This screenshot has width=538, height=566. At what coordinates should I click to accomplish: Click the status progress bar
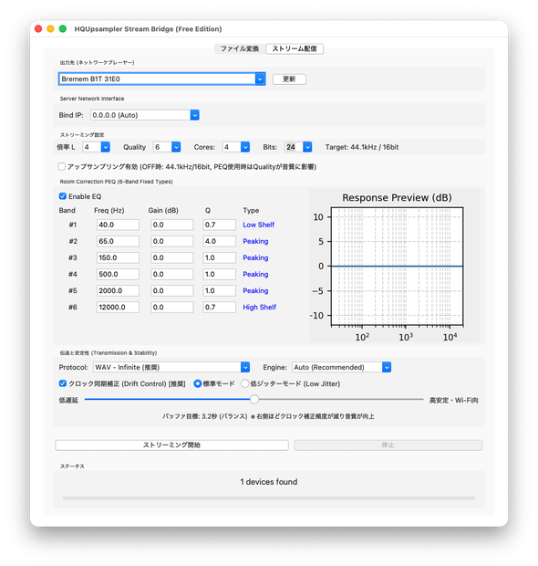tap(269, 498)
